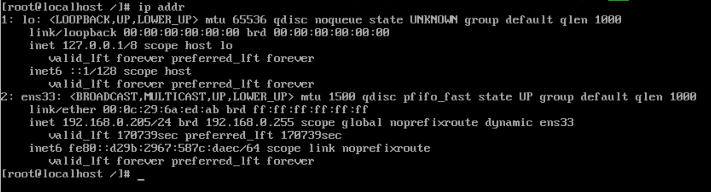The image size is (711, 192).
Task: Click the pfifo_fast qdisc text
Action: (x=437, y=97)
